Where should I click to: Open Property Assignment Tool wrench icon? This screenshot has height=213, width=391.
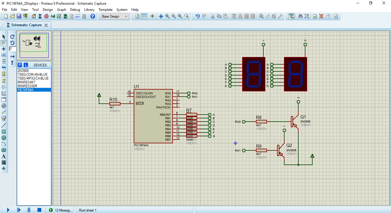click(307, 16)
